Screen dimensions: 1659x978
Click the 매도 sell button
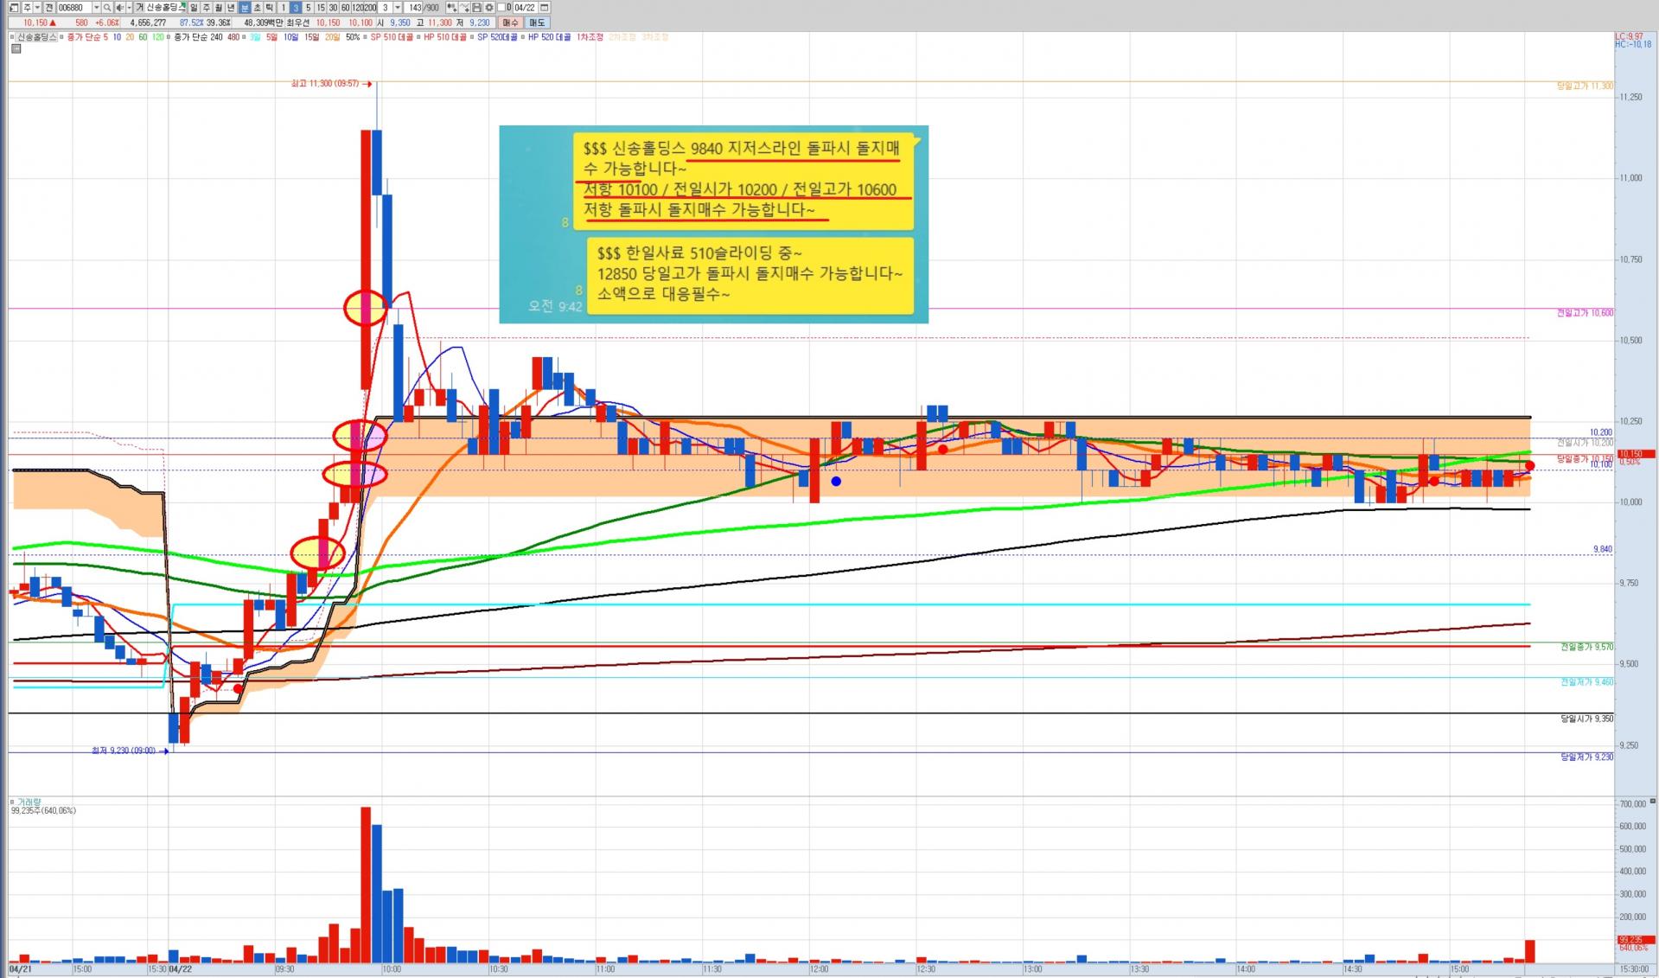(x=537, y=22)
